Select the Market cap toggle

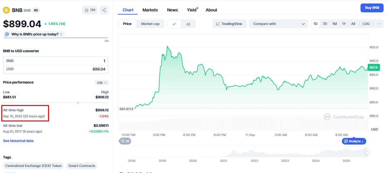pyautogui.click(x=150, y=24)
